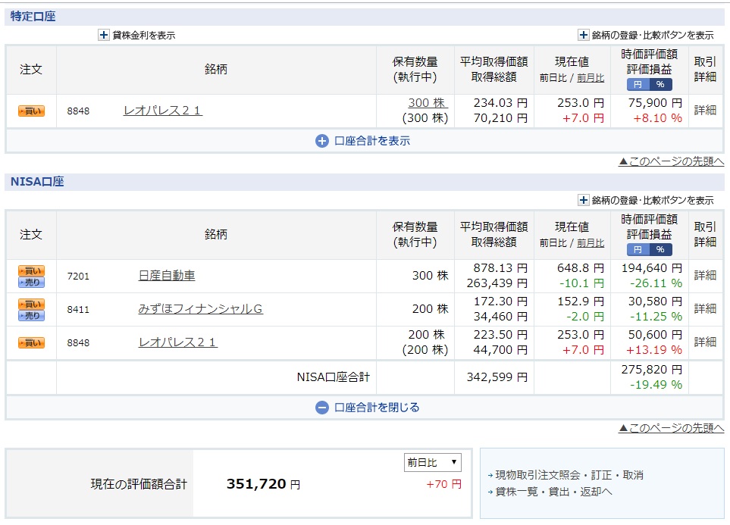Toggle 円 display in 特定口座 header

pos(638,84)
